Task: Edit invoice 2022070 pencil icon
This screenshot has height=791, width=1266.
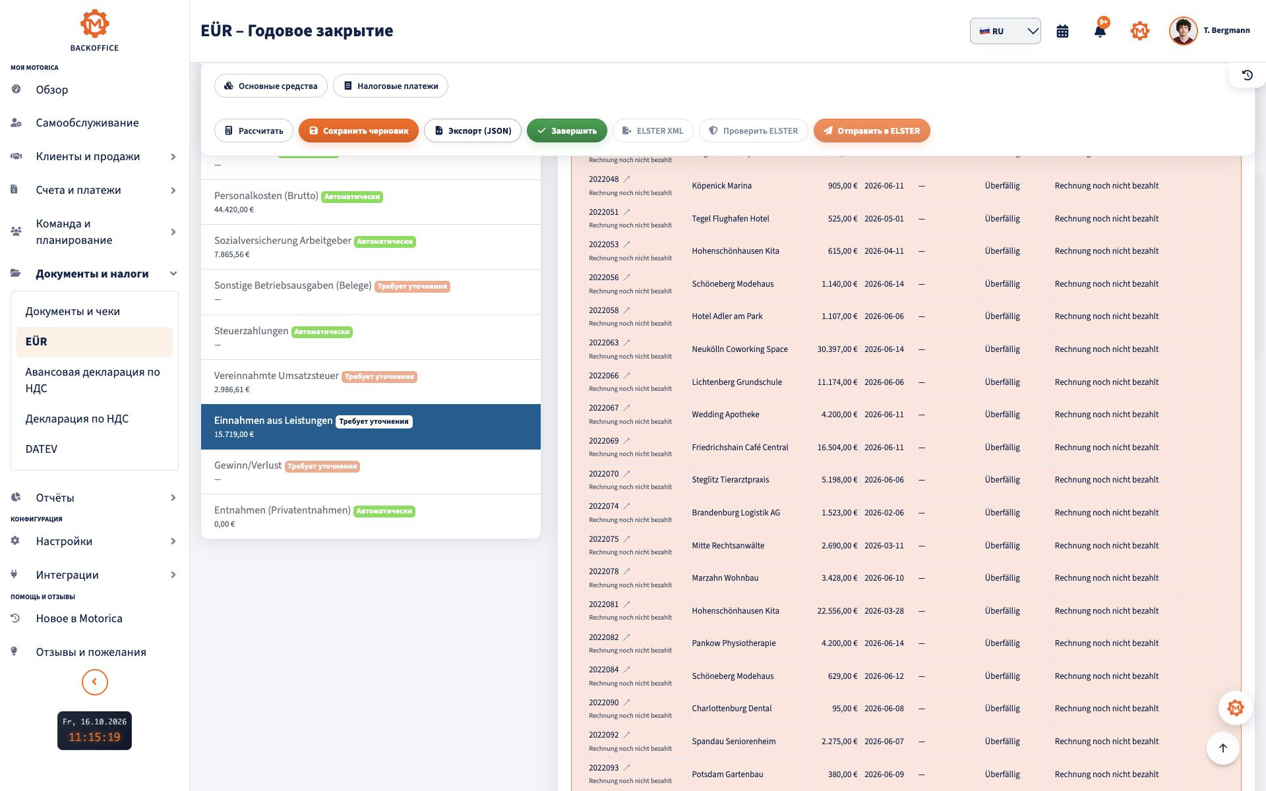Action: (x=627, y=473)
